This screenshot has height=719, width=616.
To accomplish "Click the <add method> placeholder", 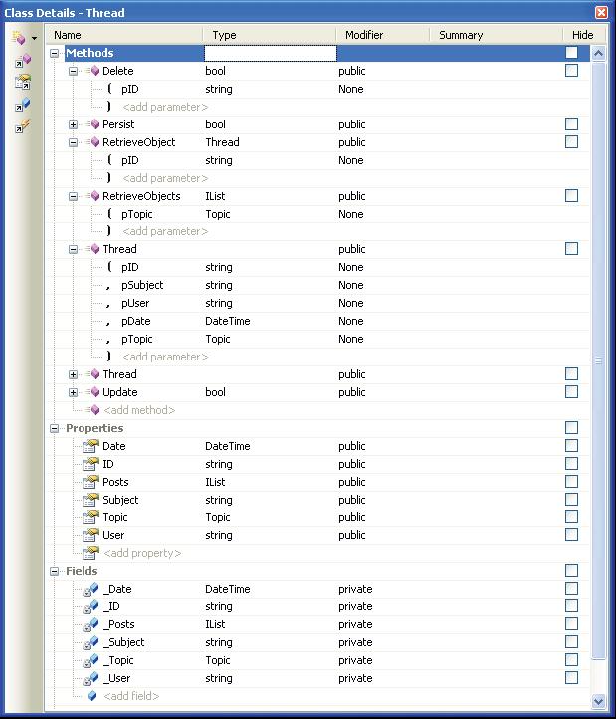I will coord(139,410).
